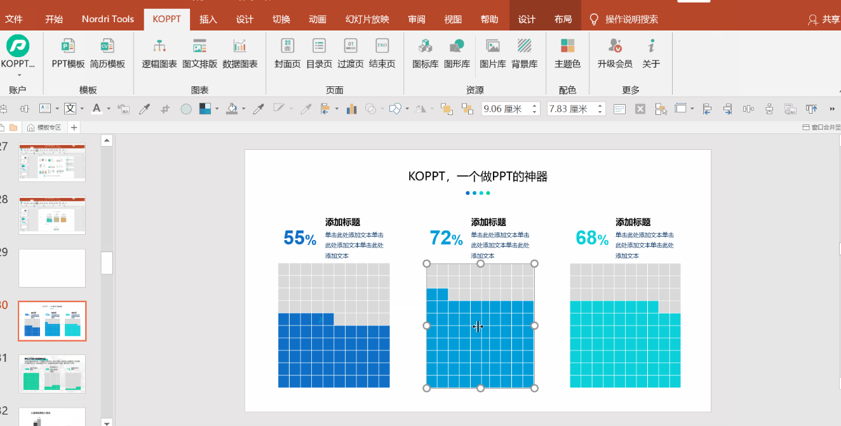
Task: Click slide panel scroll up arrow
Action: (107, 140)
